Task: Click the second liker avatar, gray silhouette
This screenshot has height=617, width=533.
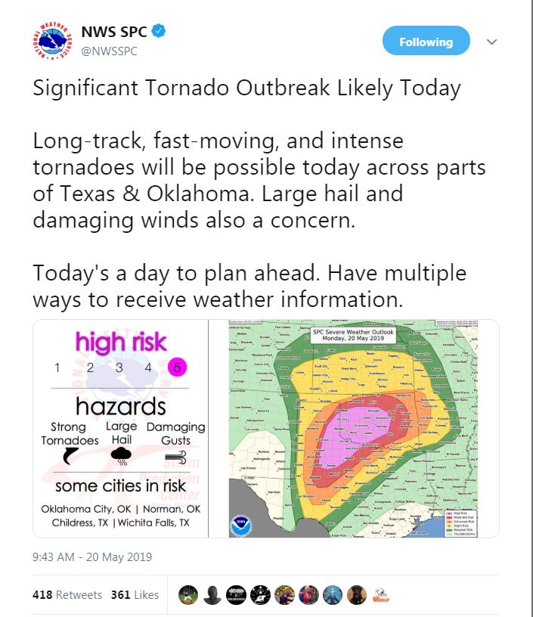Action: pos(212,595)
